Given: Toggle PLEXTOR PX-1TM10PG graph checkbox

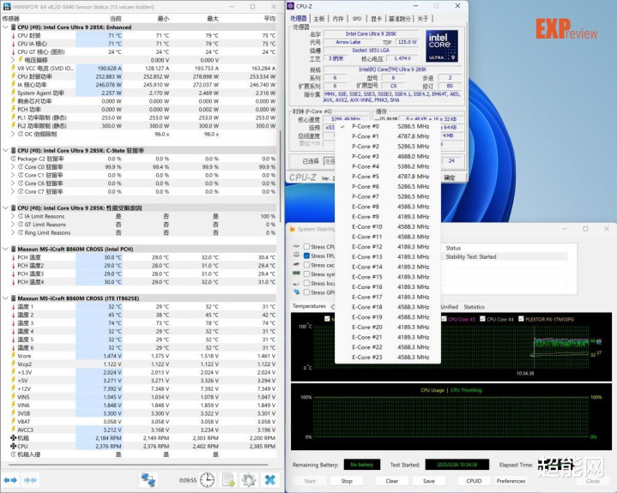Looking at the screenshot, I should (x=521, y=319).
